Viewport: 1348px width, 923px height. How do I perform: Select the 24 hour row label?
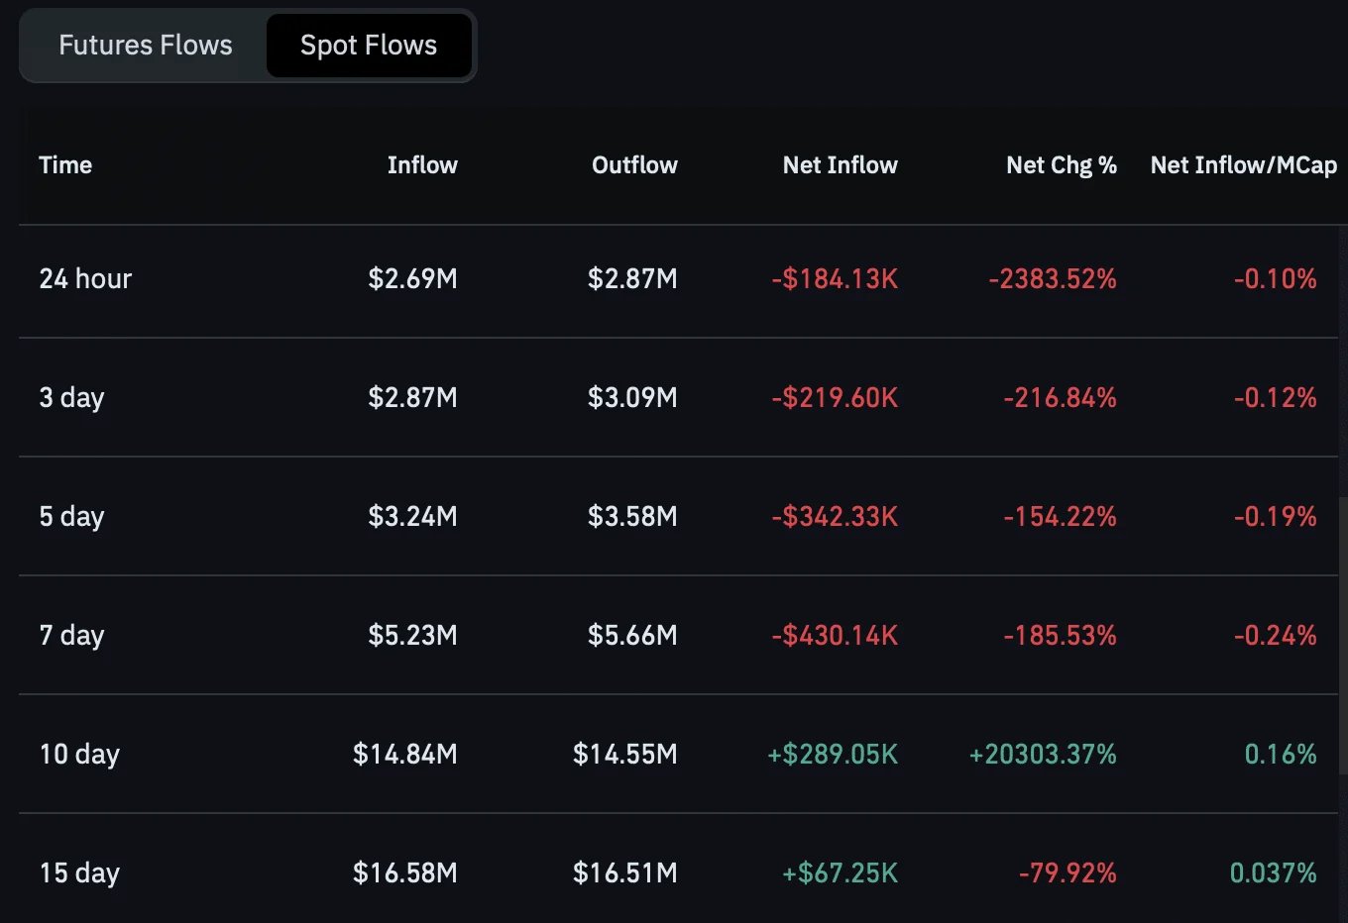85,279
